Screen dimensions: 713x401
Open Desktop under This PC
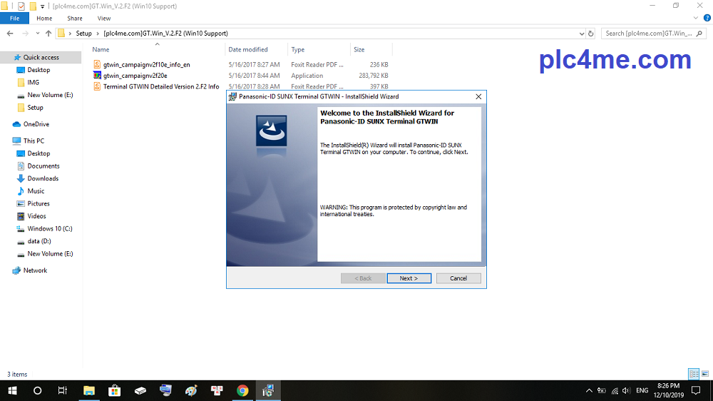coord(39,153)
